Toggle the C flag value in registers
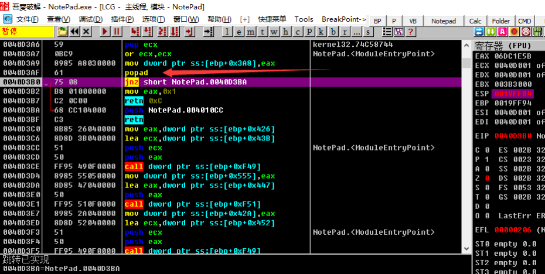545x274 pixels. pyautogui.click(x=487, y=150)
